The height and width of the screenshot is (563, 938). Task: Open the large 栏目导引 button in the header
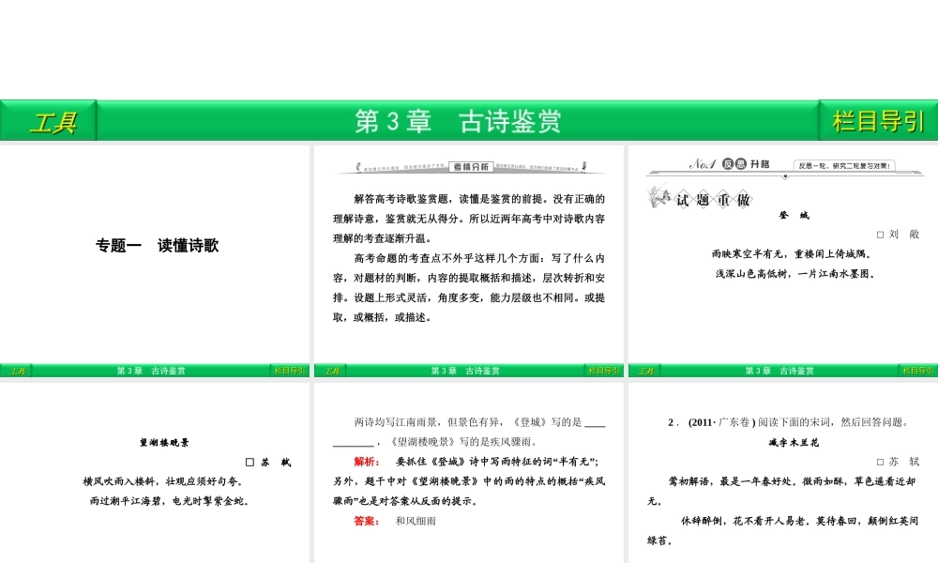coord(878,121)
